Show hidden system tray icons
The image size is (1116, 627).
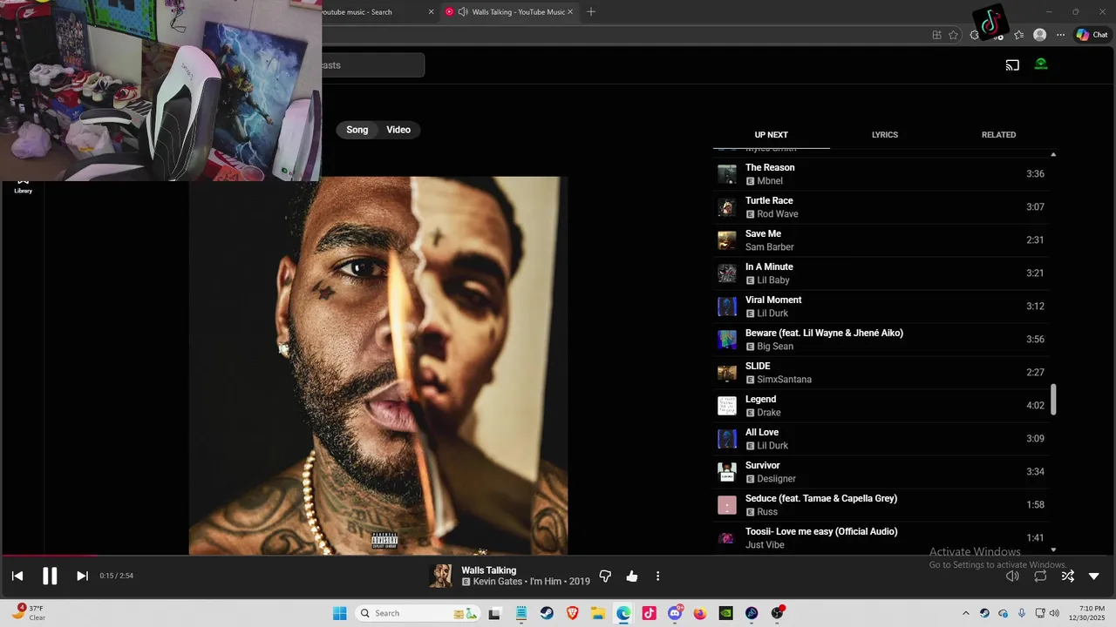[965, 613]
